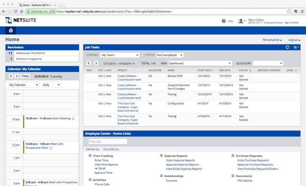Select the NetSuite browser tab
Viewport: 306px width, 186px height.
37,5
